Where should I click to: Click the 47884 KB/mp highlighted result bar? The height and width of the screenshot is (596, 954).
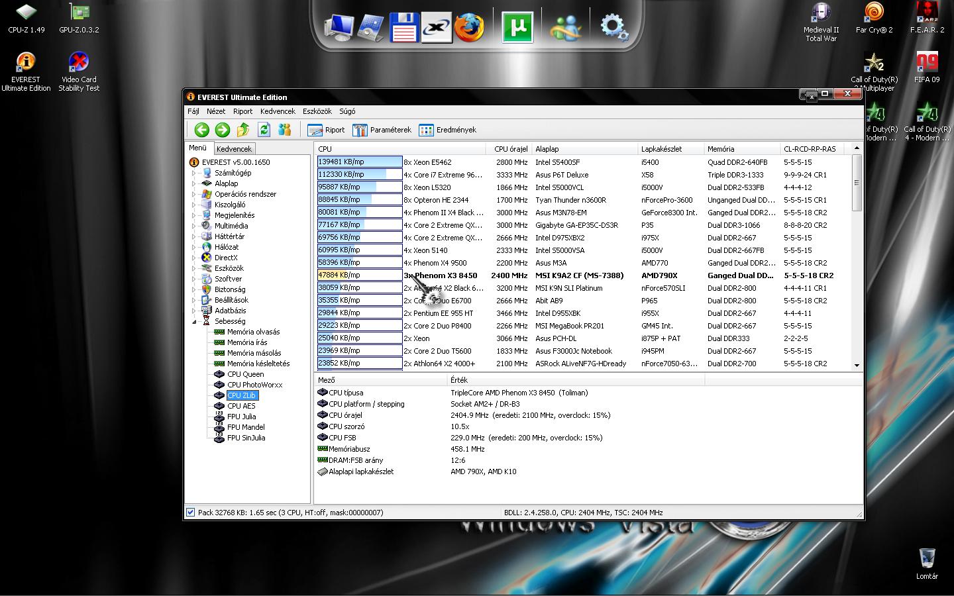[x=360, y=275]
